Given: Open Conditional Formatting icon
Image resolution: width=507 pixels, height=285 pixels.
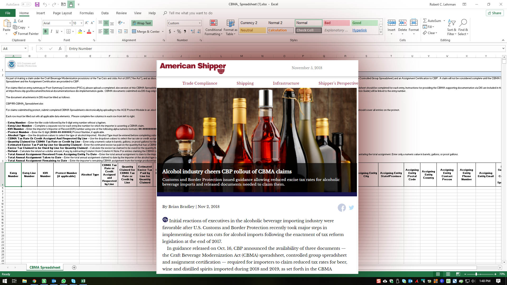Looking at the screenshot, I should pyautogui.click(x=213, y=23).
